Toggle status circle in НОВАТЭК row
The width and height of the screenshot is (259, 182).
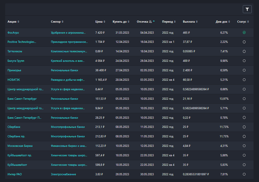point(244,80)
